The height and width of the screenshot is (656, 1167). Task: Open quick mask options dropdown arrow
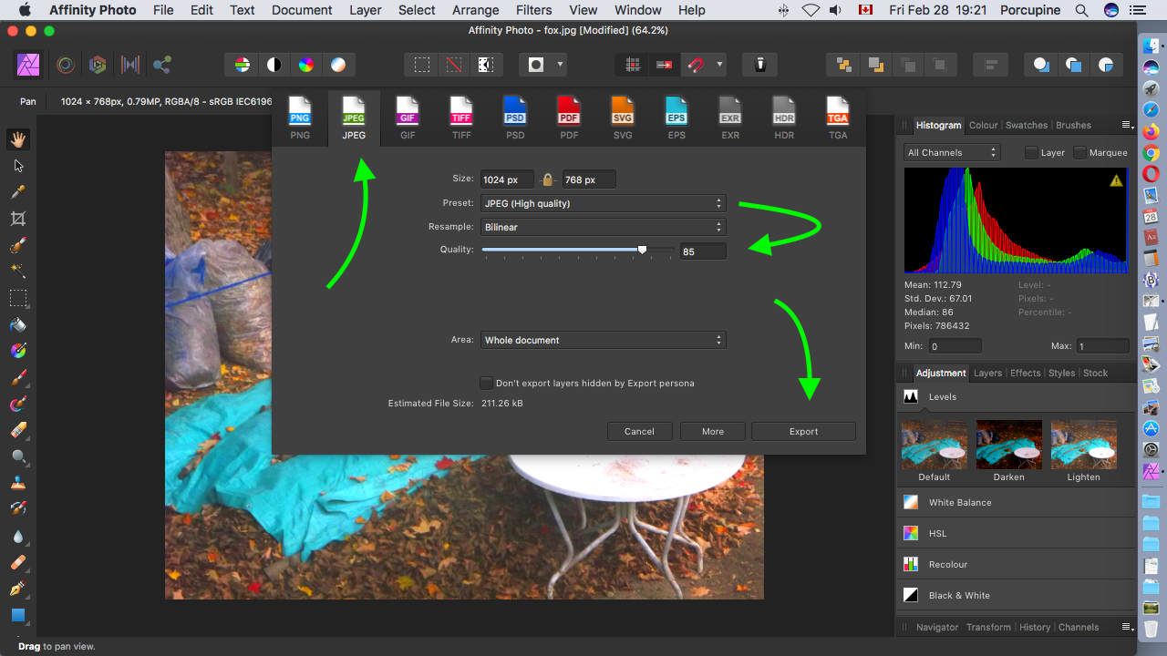[560, 65]
